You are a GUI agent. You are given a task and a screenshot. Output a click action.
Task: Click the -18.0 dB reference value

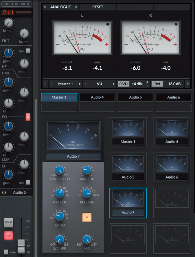(x=174, y=84)
